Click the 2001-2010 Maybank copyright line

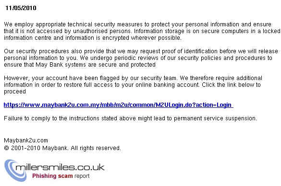62,148
